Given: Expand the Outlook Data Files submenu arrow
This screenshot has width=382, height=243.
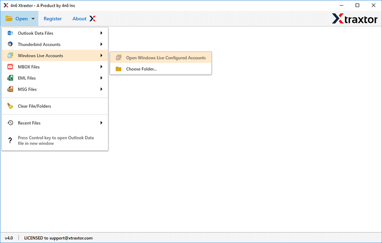Looking at the screenshot, I should [101, 33].
